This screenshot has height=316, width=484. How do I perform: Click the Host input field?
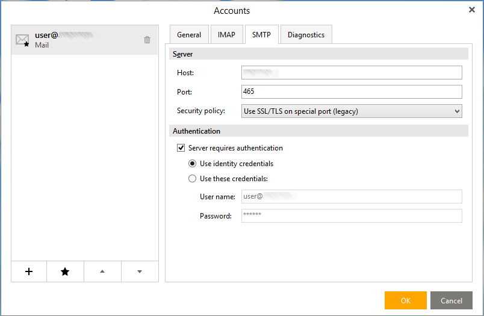[x=352, y=73]
